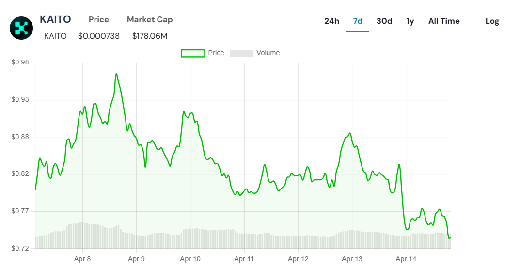
Task: Switch chart range to 30d
Action: pos(384,21)
